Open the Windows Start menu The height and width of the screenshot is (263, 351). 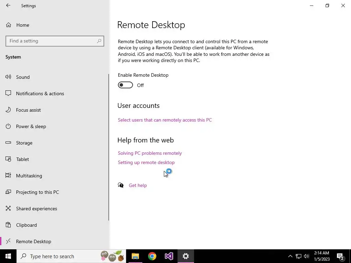(x=8, y=256)
